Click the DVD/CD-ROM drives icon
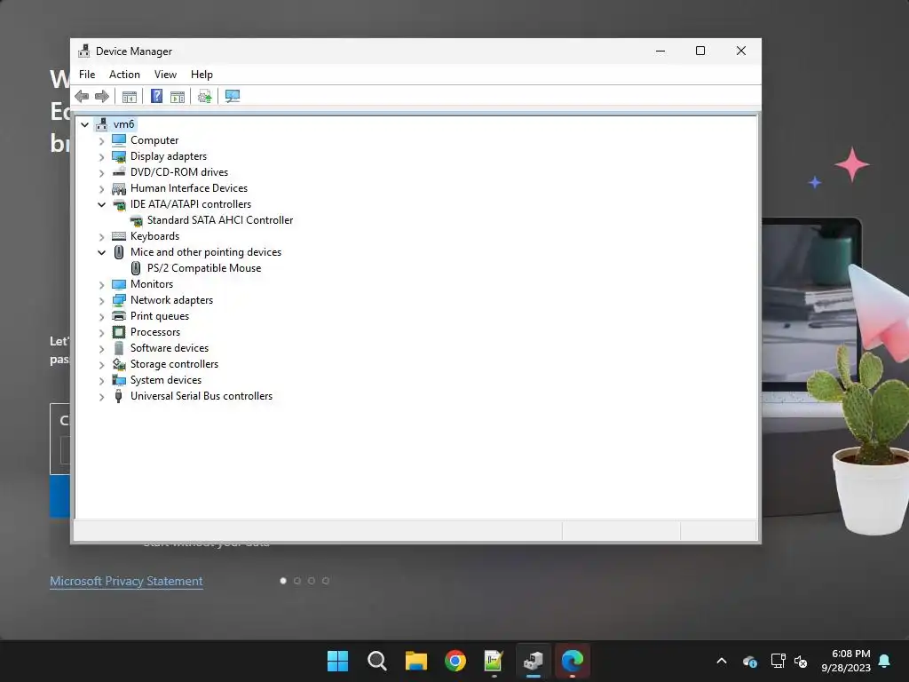Viewport: 909px width, 682px height. (x=119, y=172)
